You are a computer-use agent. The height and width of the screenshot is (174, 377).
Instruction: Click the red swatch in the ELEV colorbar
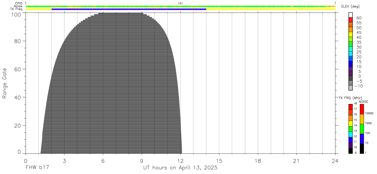pos(351,20)
